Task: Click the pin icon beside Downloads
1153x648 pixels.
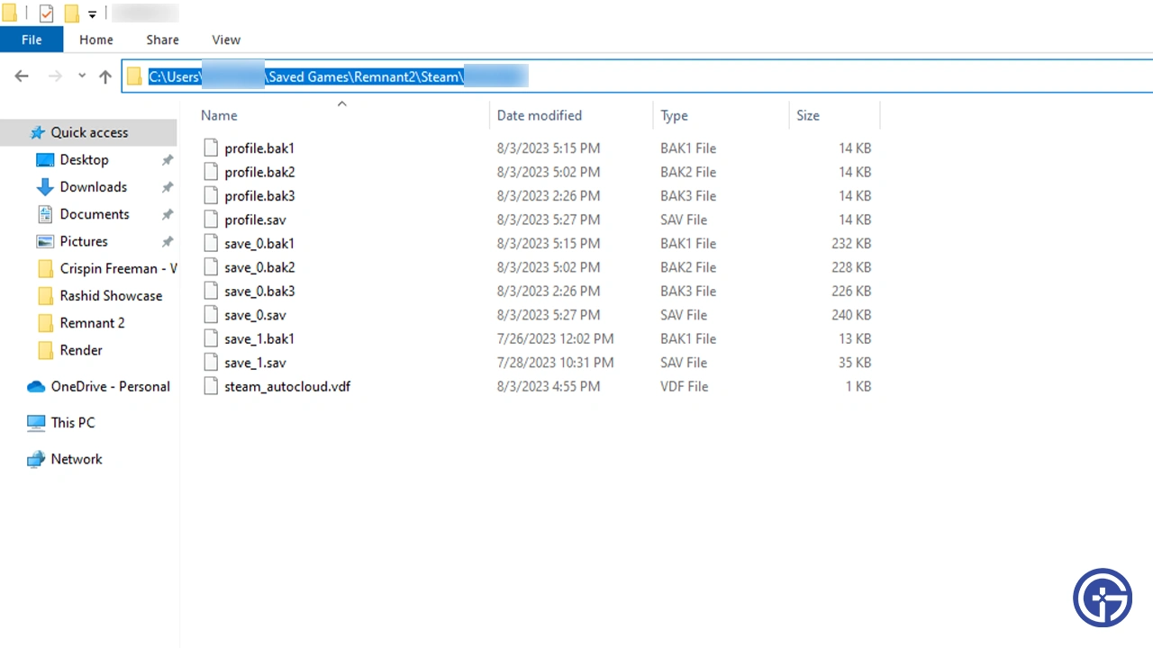Action: point(167,187)
